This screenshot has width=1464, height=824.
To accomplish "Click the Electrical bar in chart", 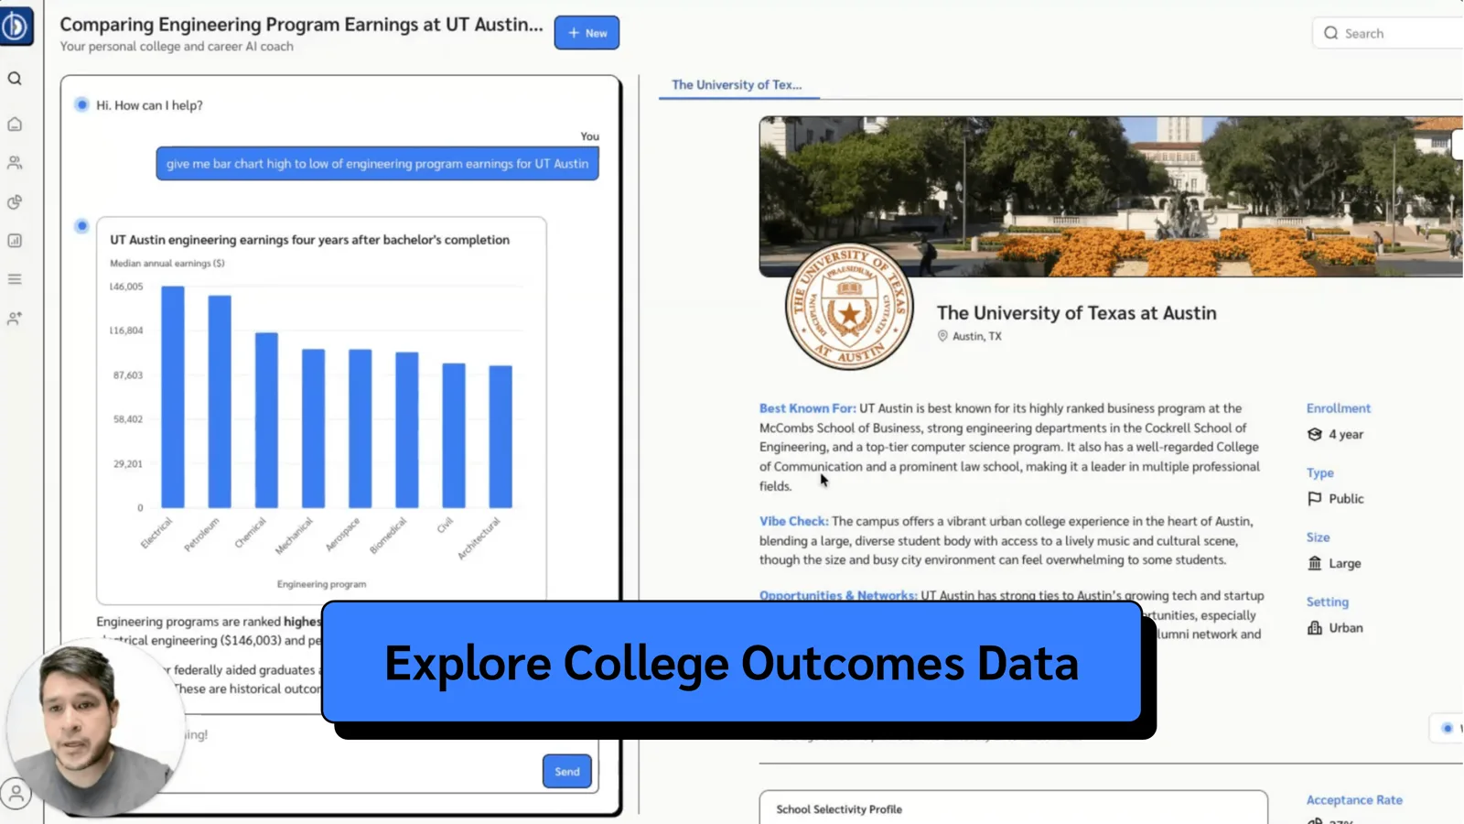I will coord(173,396).
